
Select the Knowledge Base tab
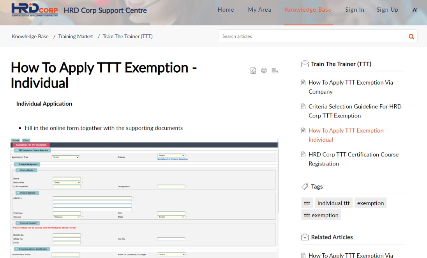click(x=308, y=10)
